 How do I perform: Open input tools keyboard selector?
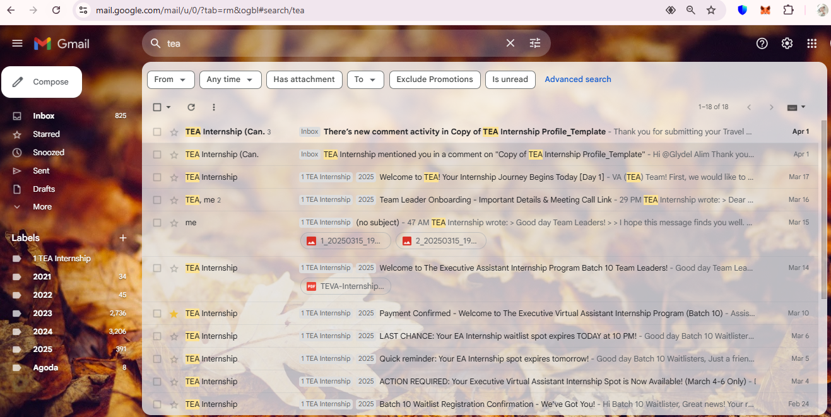[x=796, y=107]
